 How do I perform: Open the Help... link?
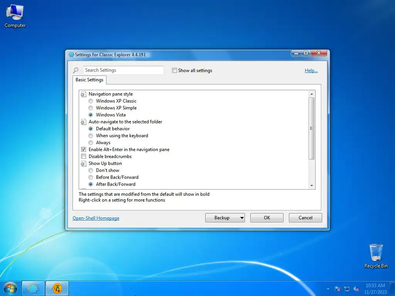pos(311,71)
